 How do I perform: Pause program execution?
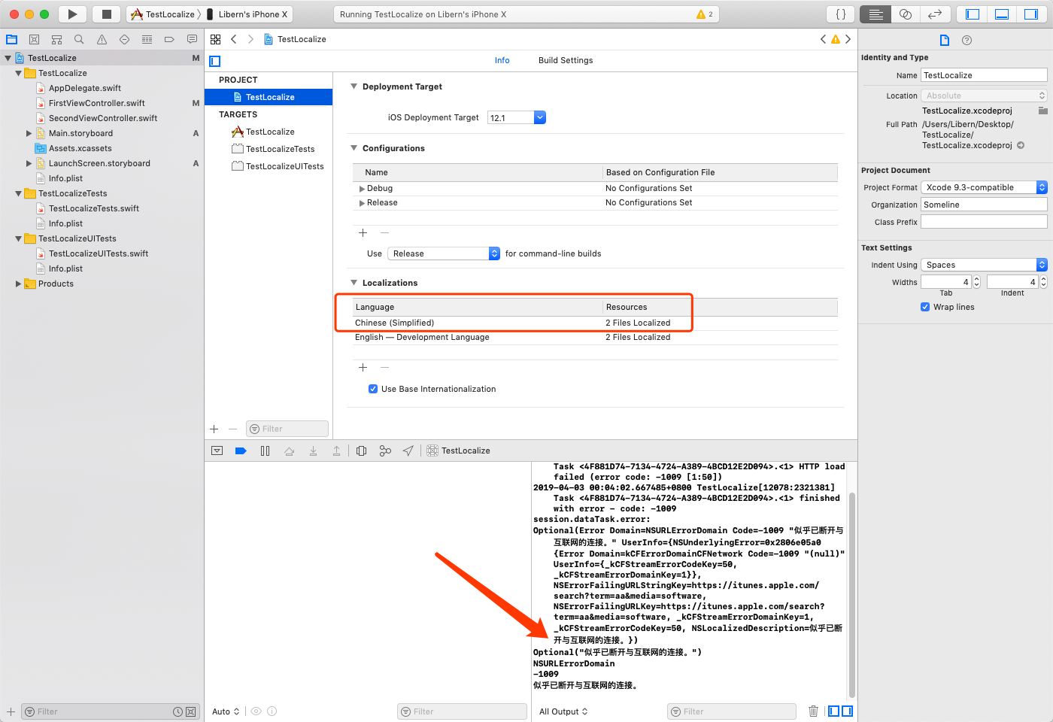tap(265, 450)
